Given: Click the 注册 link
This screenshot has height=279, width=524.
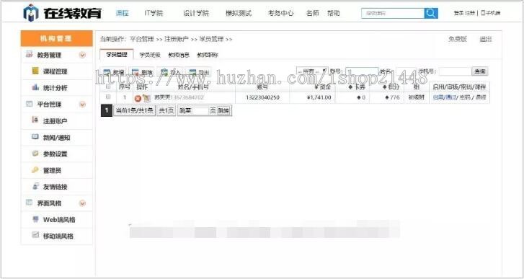Looking at the screenshot, I should click(x=470, y=13).
